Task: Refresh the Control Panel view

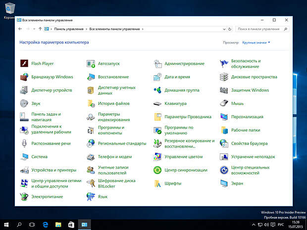Action: coord(230,29)
